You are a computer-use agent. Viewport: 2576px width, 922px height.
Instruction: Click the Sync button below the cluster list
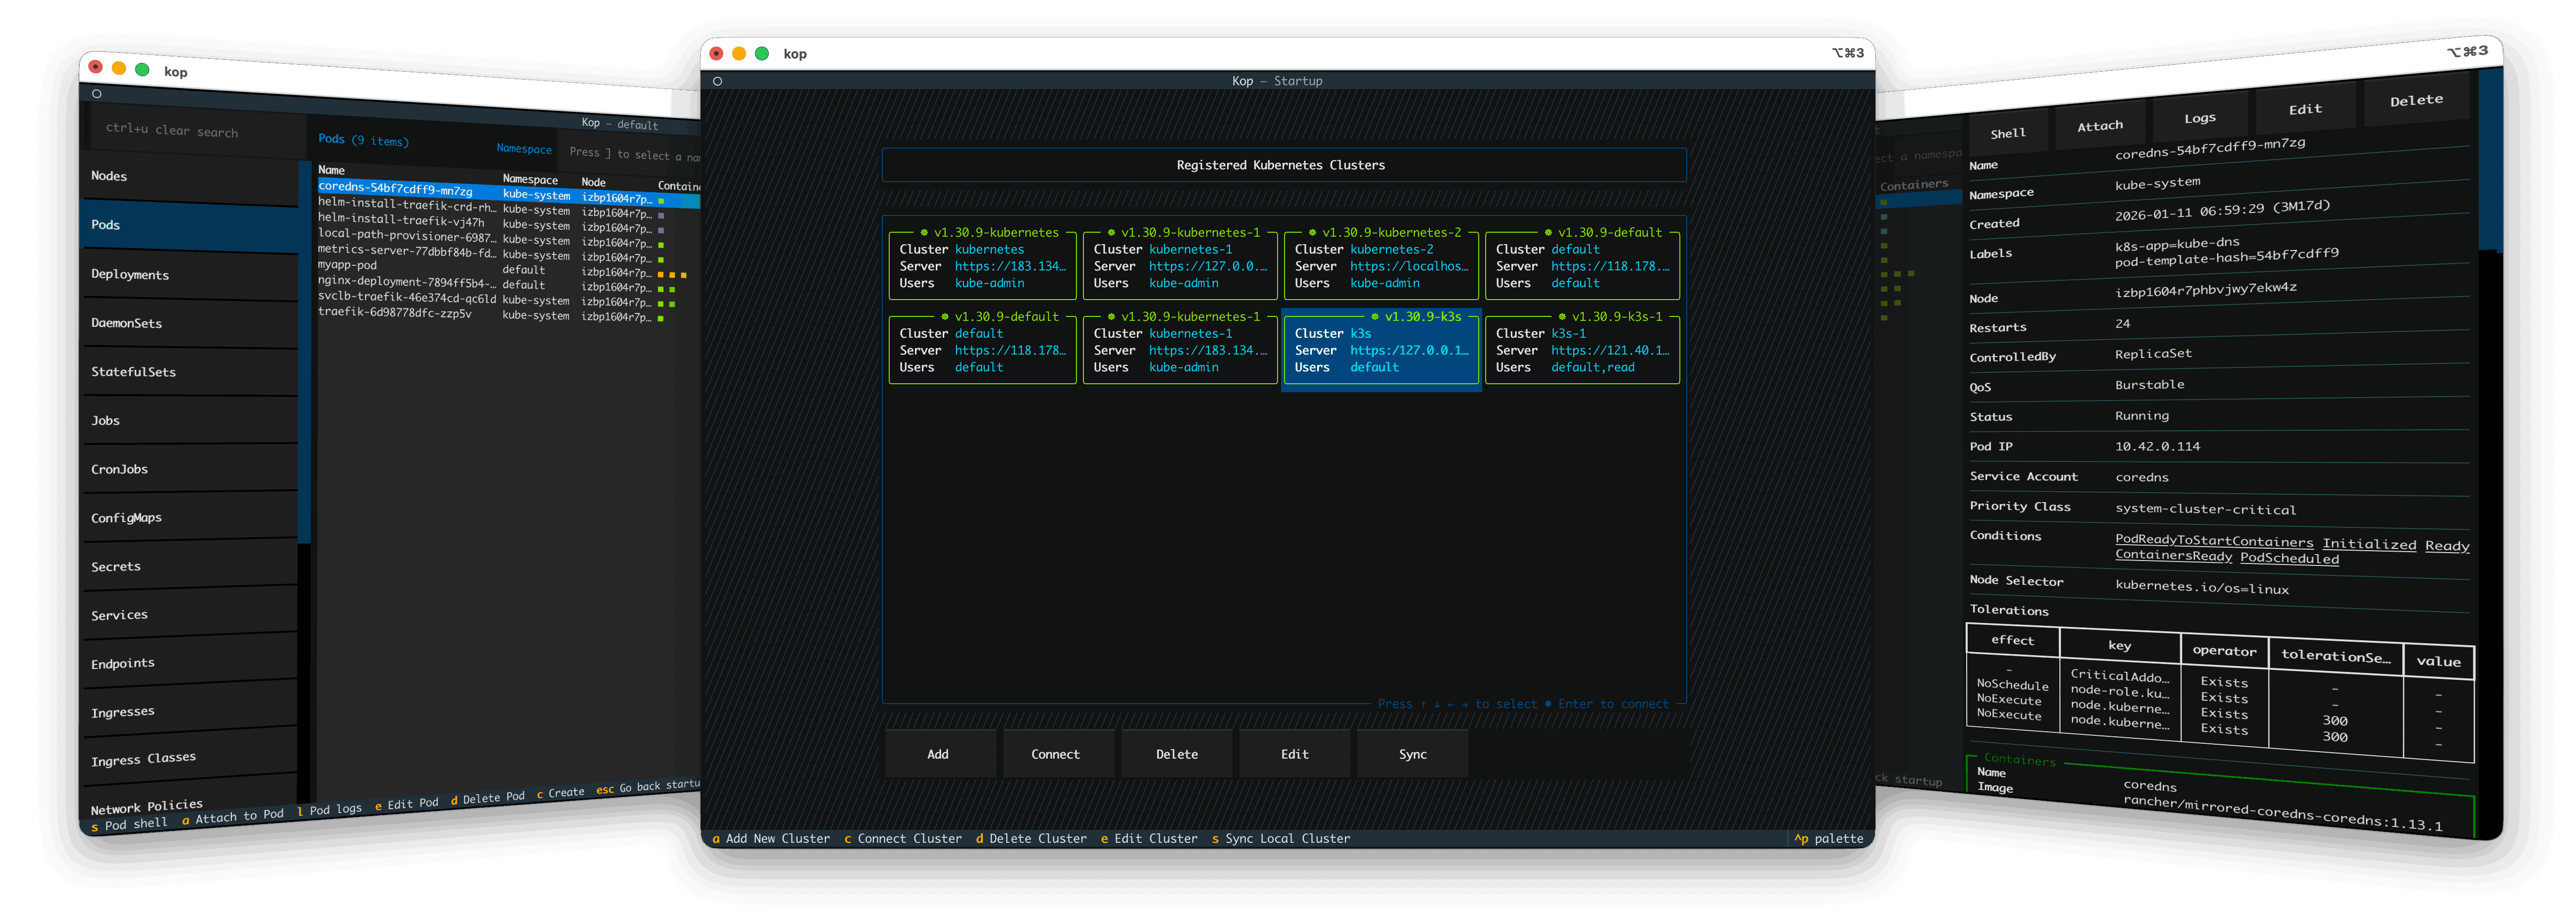click(1413, 754)
